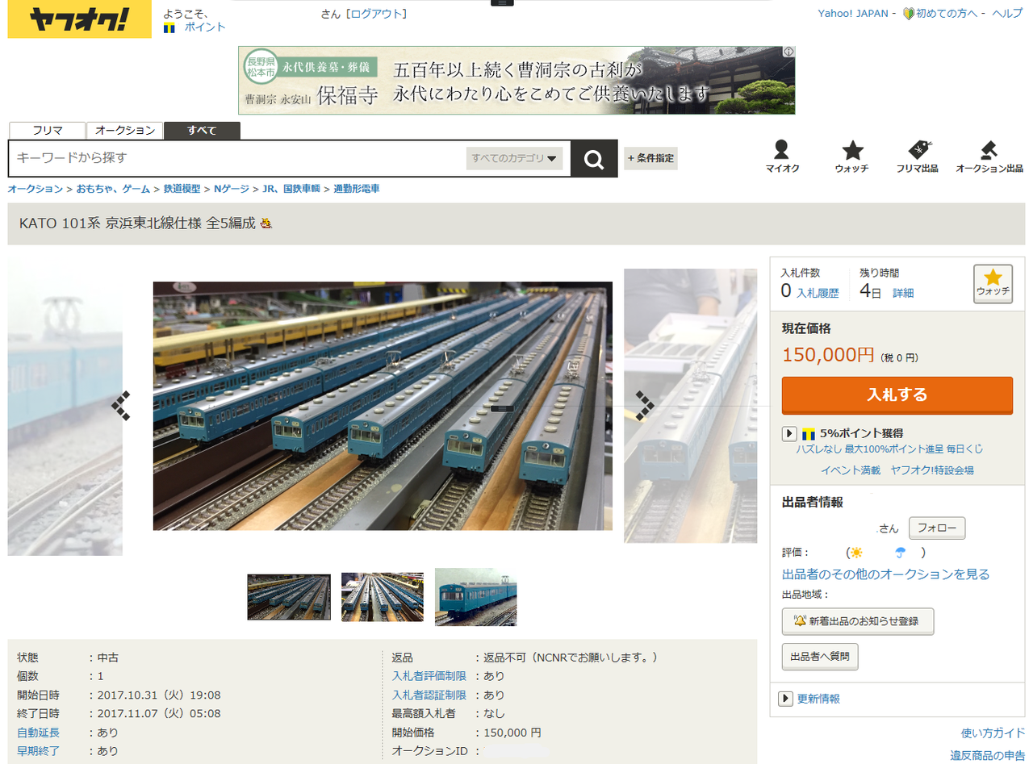The height and width of the screenshot is (764, 1033).
Task: Click 出品者へ質問 button
Action: coord(820,657)
